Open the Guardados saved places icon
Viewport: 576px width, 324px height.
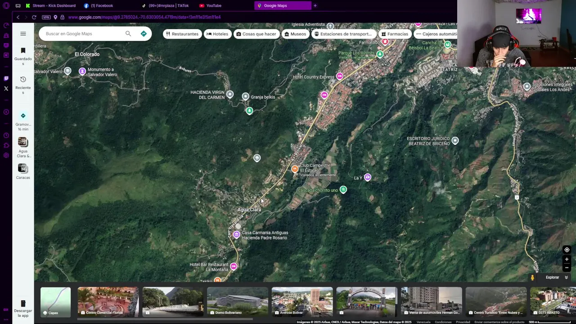click(23, 51)
